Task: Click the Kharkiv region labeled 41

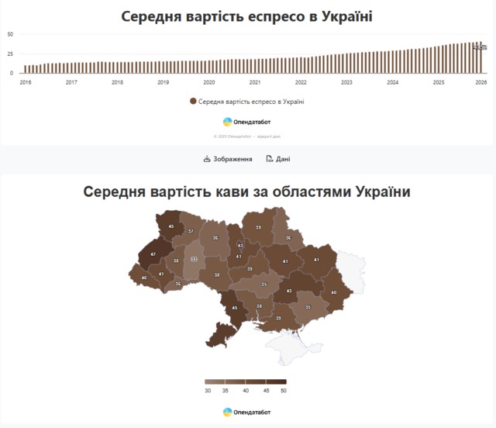Action: 316,260
